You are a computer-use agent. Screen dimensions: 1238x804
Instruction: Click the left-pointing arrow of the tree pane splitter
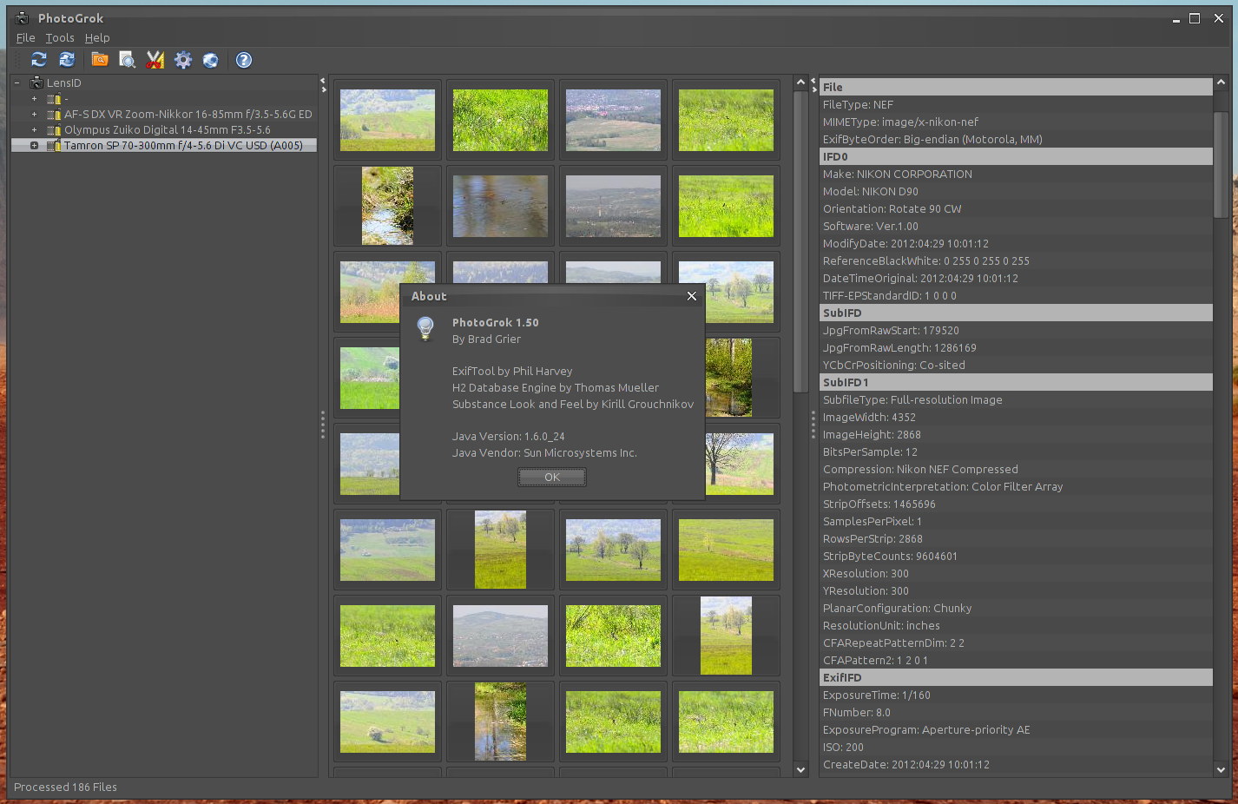tap(323, 81)
